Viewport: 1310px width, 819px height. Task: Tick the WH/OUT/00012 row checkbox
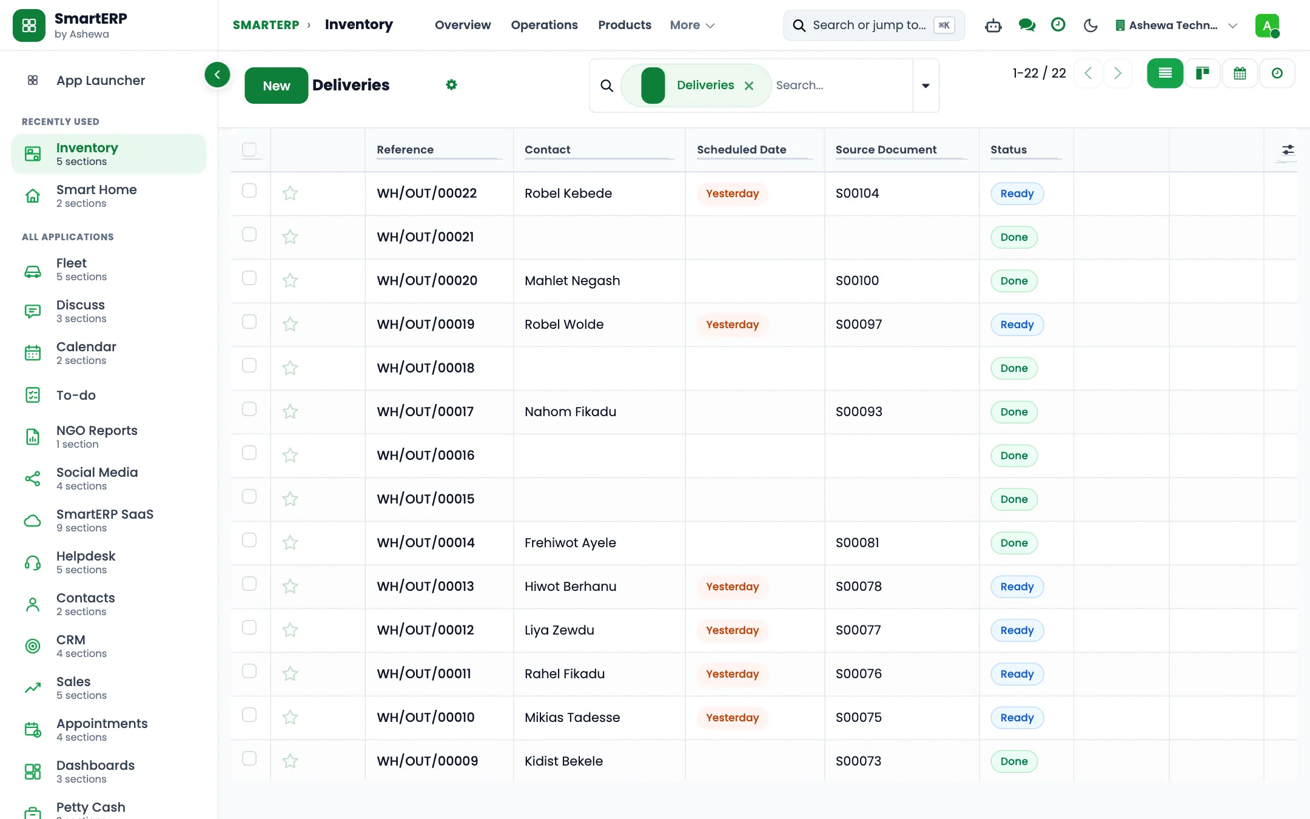click(x=249, y=627)
